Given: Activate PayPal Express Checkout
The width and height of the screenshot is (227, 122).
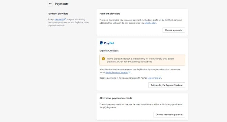Looking at the screenshot, I should [x=167, y=85].
